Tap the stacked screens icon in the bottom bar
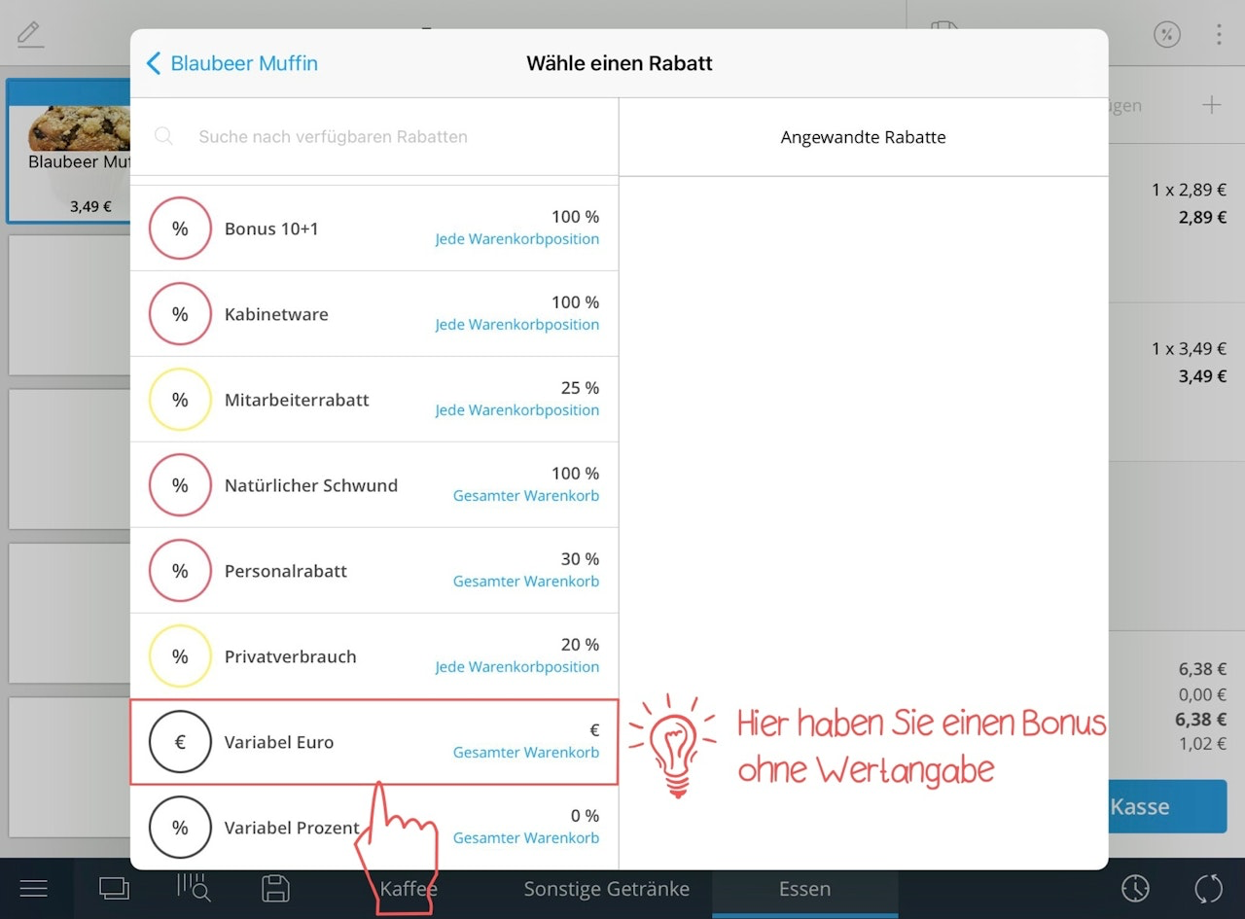The width and height of the screenshot is (1245, 919). [114, 888]
